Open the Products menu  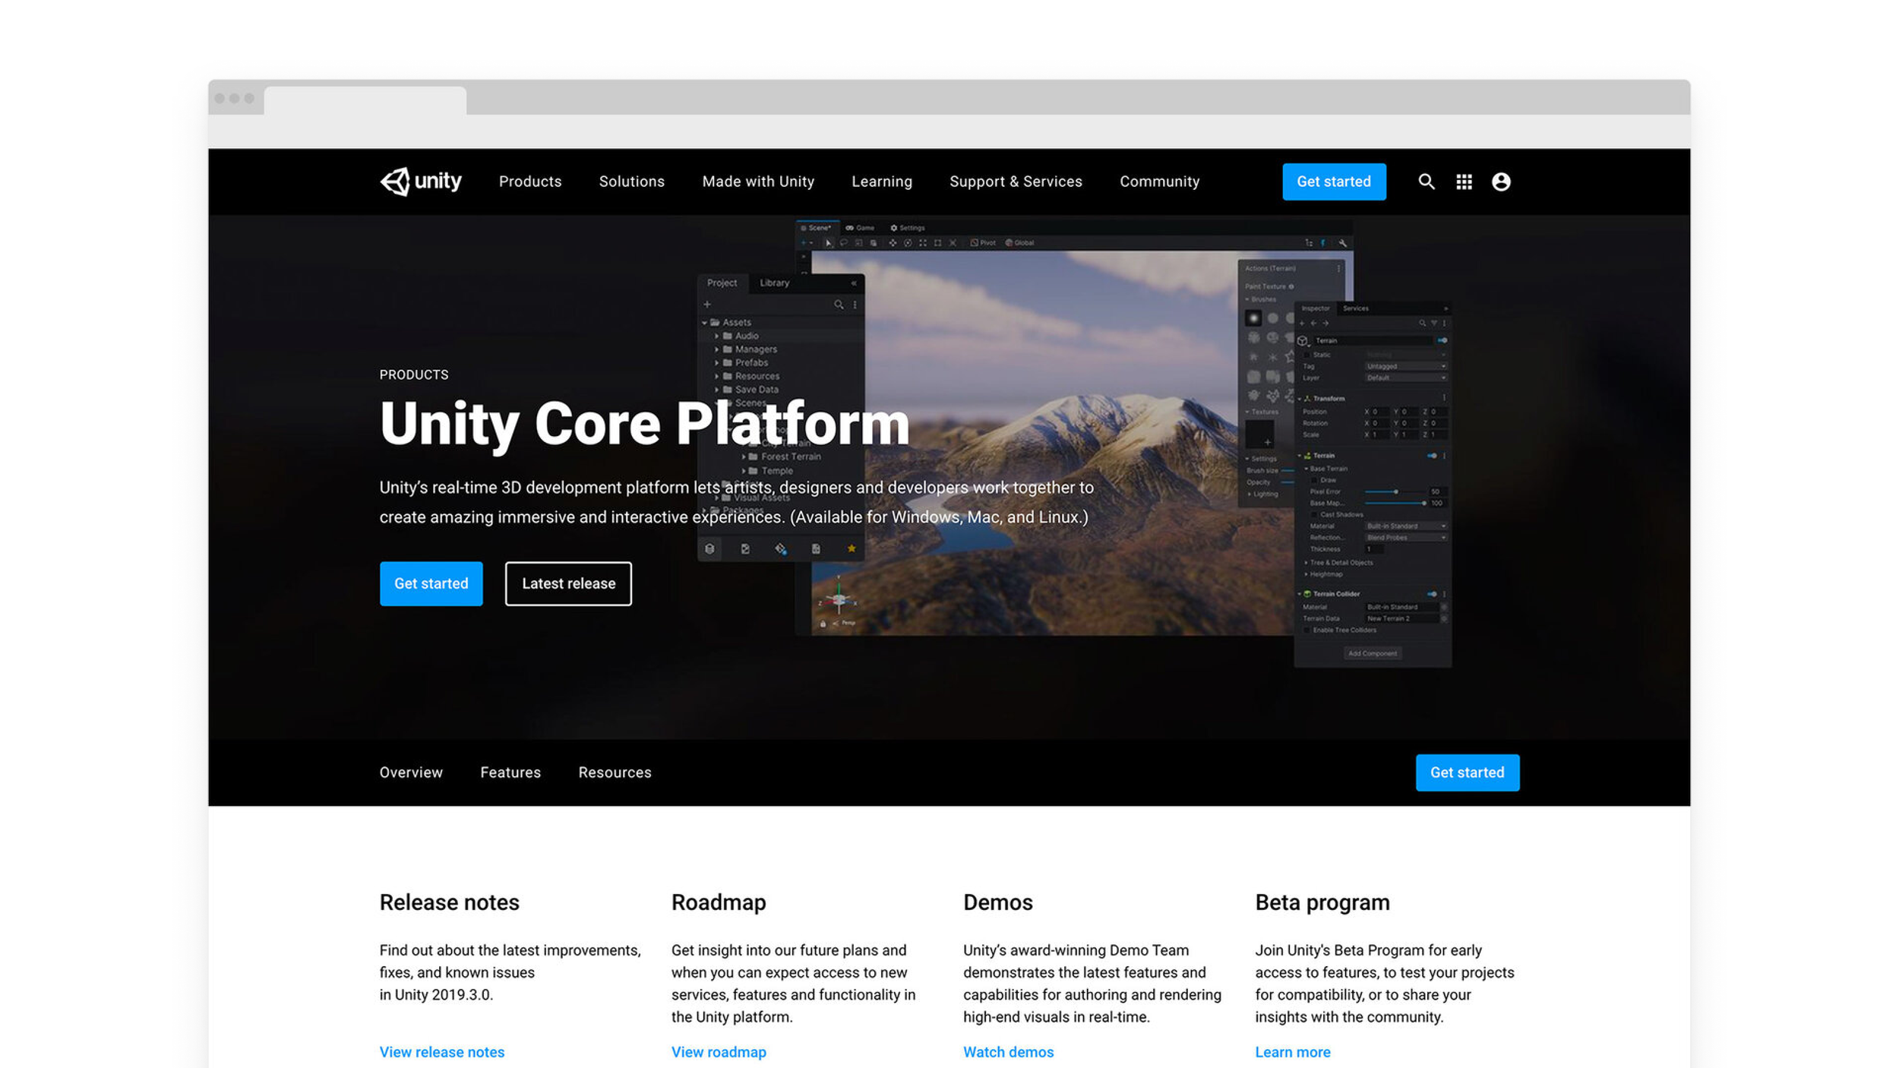tap(530, 182)
